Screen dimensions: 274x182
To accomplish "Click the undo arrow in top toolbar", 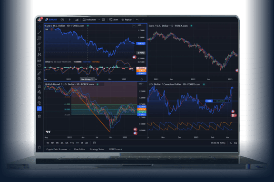I will [137, 20].
